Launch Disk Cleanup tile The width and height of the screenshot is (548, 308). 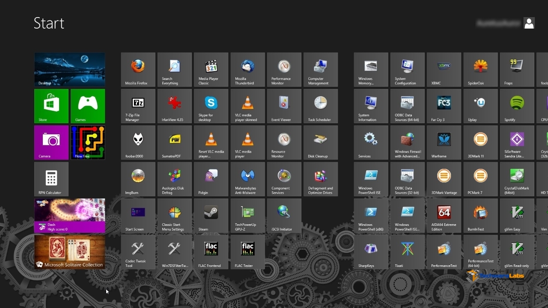click(x=321, y=142)
